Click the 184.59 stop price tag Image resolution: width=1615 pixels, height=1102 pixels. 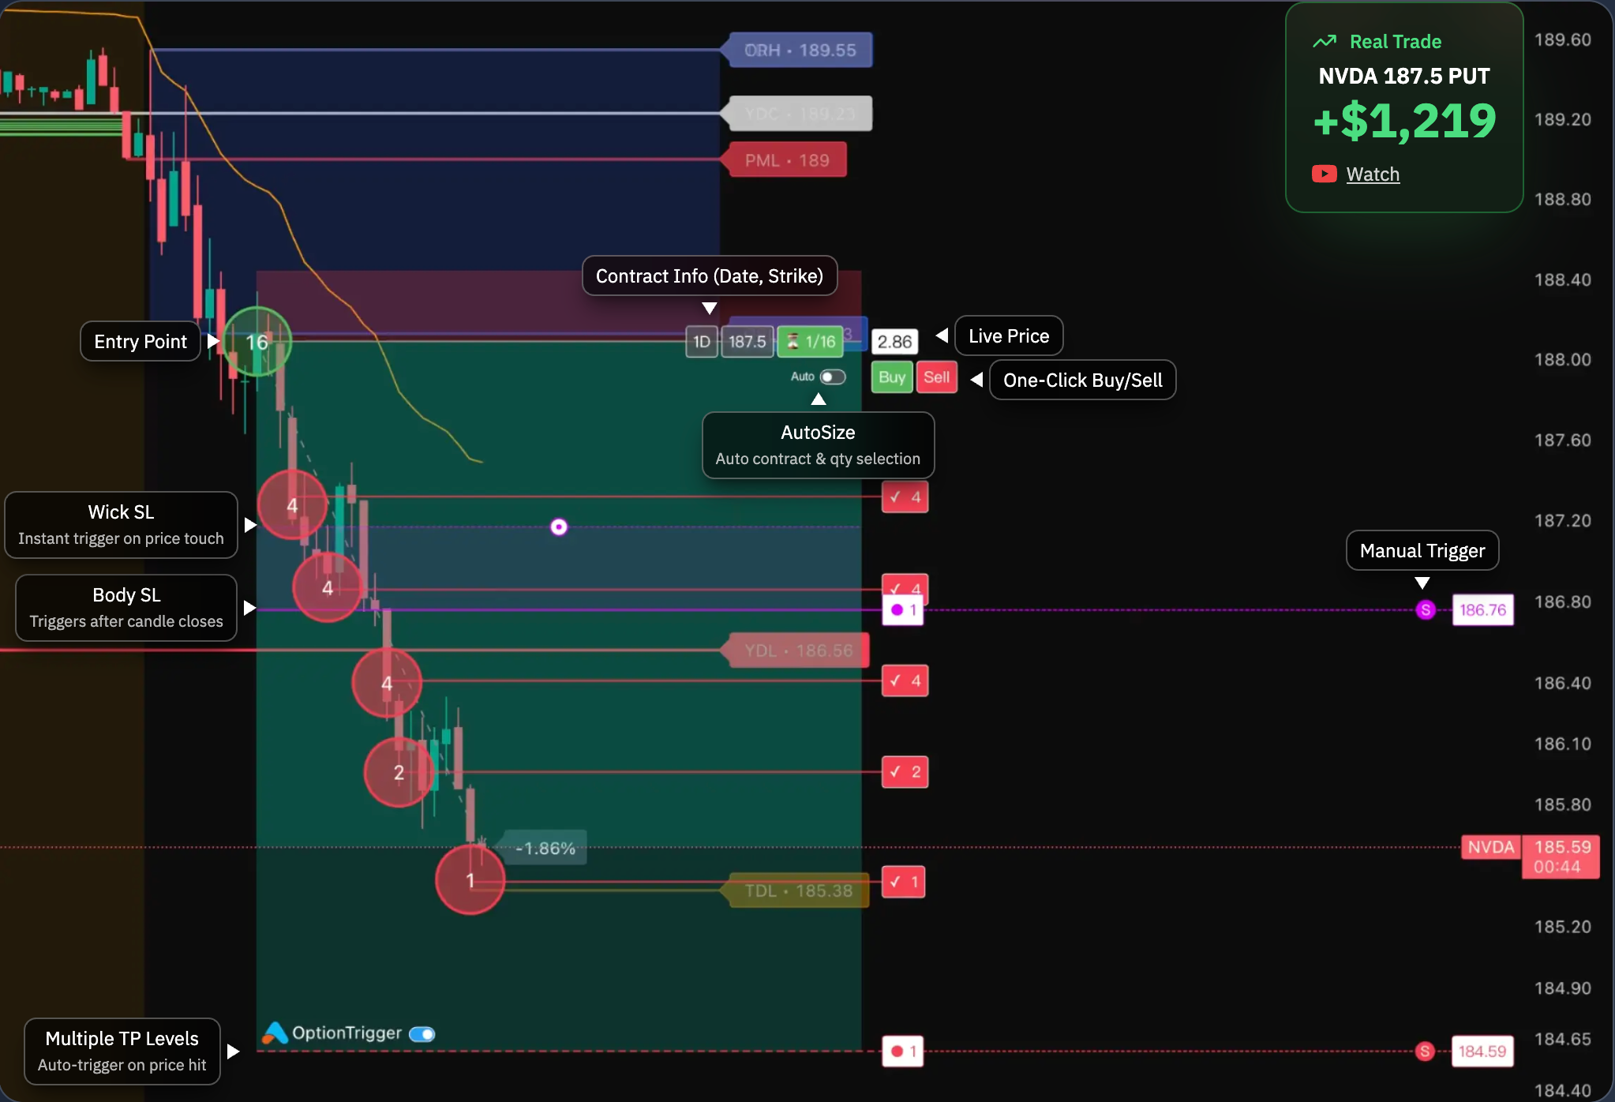pyautogui.click(x=1482, y=1051)
